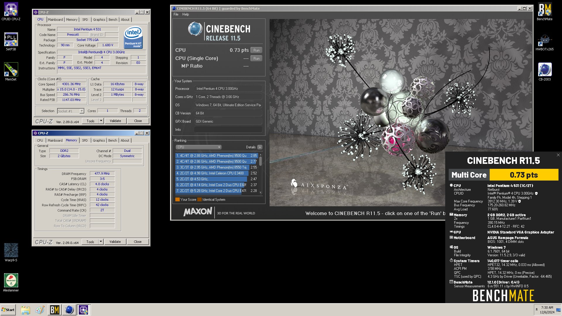The width and height of the screenshot is (562, 316).
Task: Switch to Cinebench in the taskbar
Action: pyautogui.click(x=69, y=310)
